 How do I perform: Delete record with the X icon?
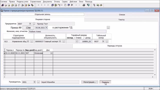click(x=72, y=5)
